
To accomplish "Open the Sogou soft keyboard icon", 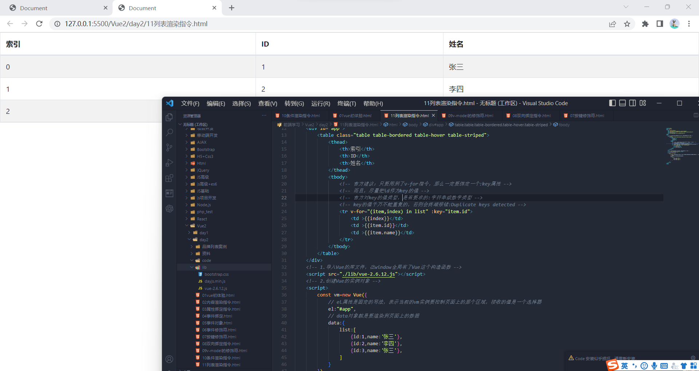I will 664,366.
